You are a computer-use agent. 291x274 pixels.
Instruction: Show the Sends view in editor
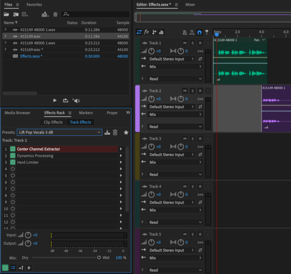(154, 32)
